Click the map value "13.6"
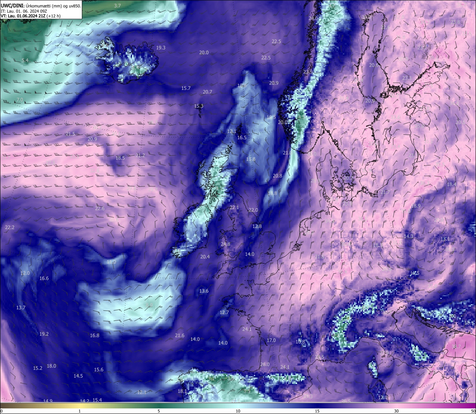 point(204,291)
